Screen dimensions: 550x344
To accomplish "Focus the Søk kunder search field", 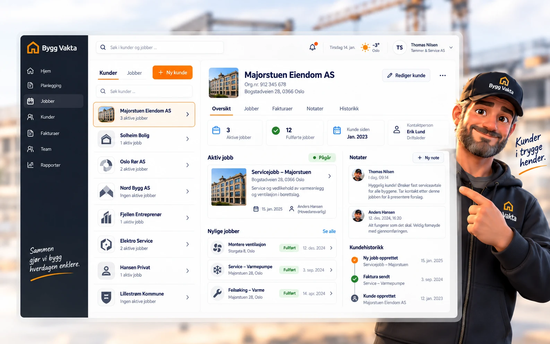I will point(144,91).
